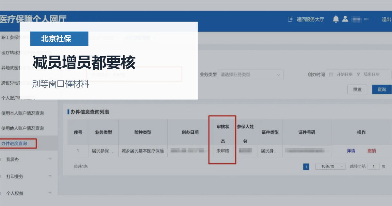Click the 总共1条 total count text

click(81, 166)
